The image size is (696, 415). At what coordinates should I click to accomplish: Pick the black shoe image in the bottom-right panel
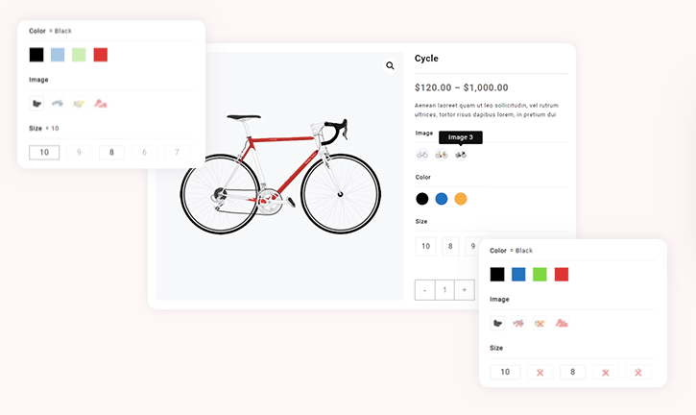(x=497, y=323)
